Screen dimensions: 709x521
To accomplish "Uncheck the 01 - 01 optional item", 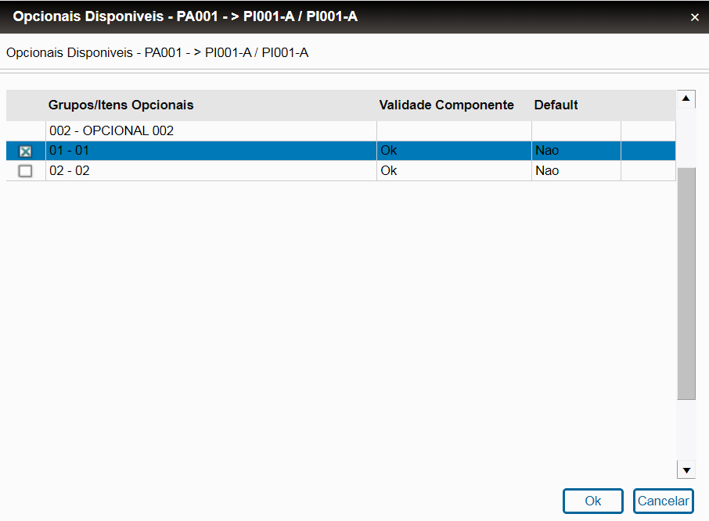I will (25, 151).
